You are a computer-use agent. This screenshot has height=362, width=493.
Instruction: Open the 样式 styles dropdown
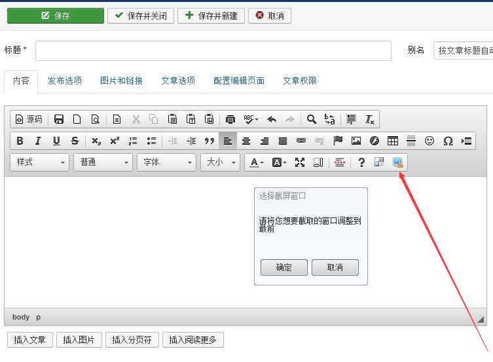[40, 162]
